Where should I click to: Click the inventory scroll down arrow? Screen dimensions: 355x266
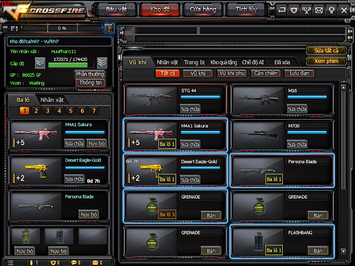343,251
